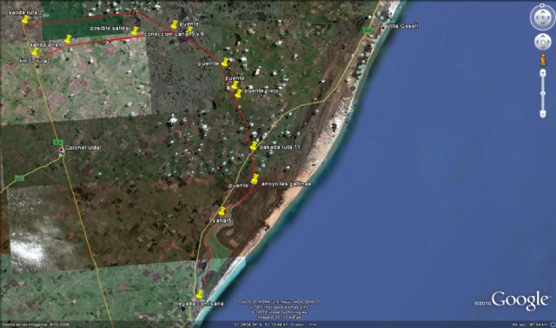This screenshot has height=328, width=556.
Task: Click the 'puente viejo' placemark pin
Action: click(x=238, y=93)
